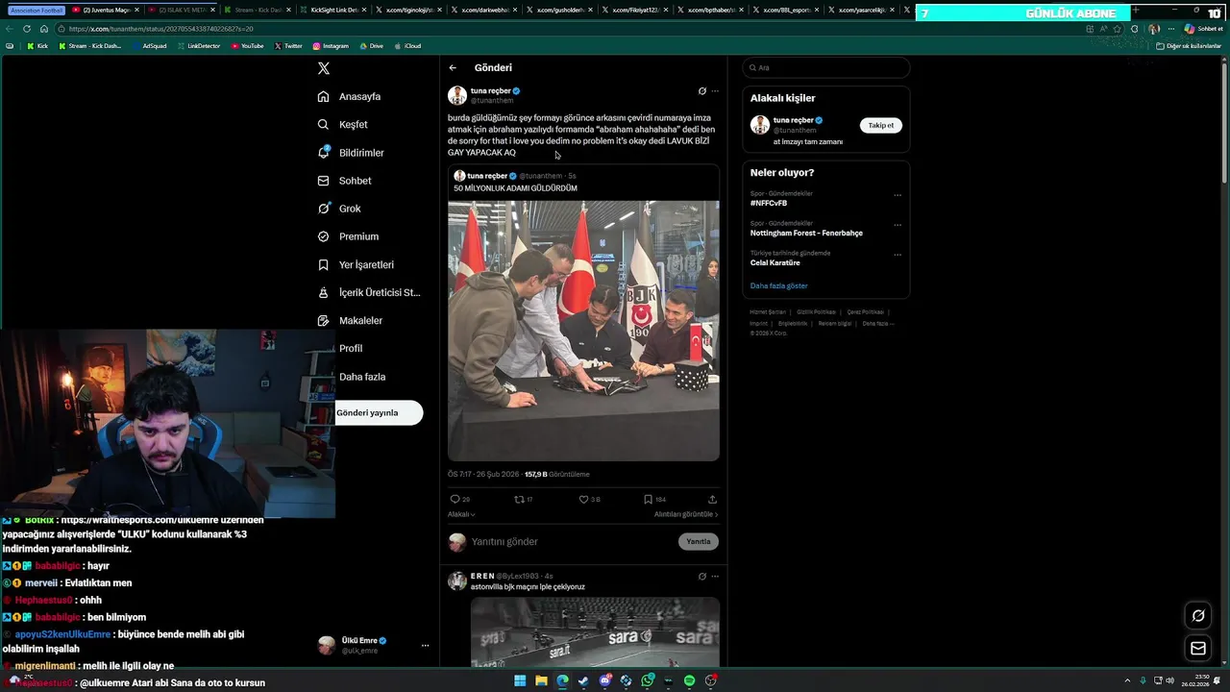Click Daha fazla göster link
This screenshot has width=1230, height=692.
pos(779,285)
